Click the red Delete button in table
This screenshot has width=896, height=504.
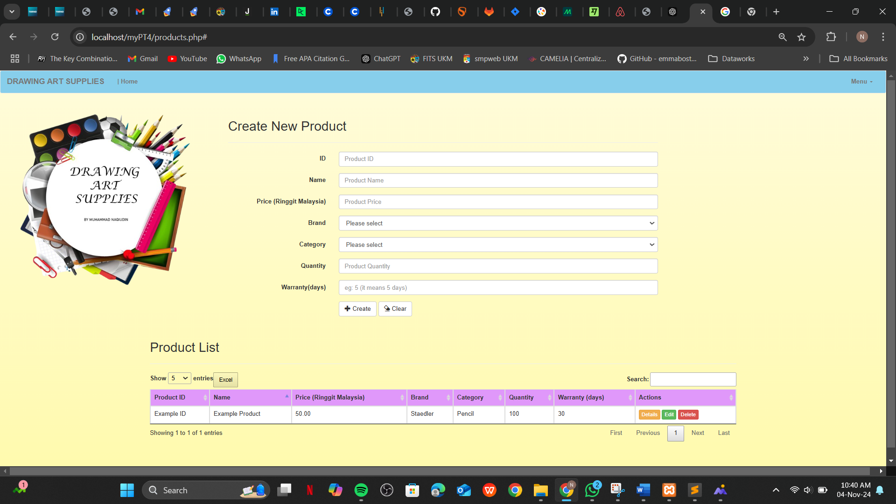[688, 414]
